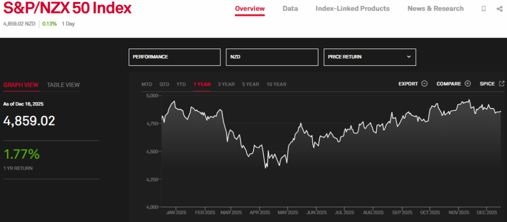The height and width of the screenshot is (222, 507).
Task: Click the DEC 2025 axis label
Action: coord(488,213)
